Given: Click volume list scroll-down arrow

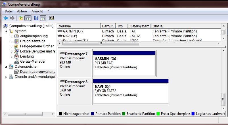Looking at the screenshot, I should click(223, 39).
